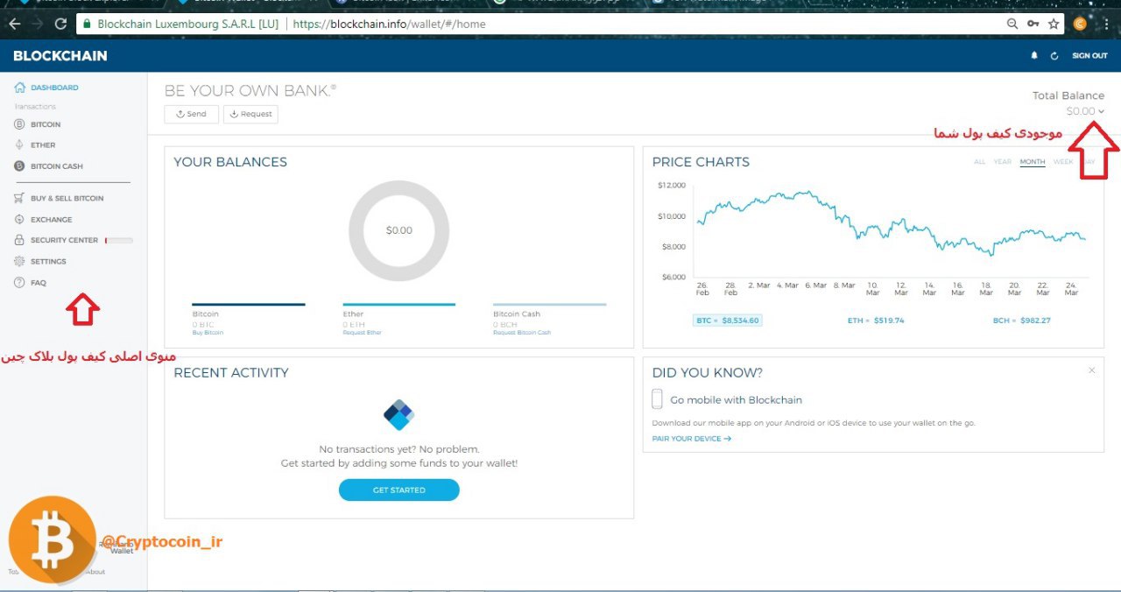This screenshot has height=592, width=1121.
Task: Click the BTC price line in chart
Action: coord(890,222)
